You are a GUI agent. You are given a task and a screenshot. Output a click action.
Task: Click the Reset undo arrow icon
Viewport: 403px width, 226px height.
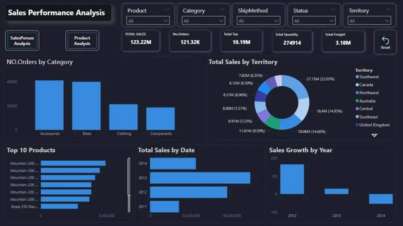point(385,41)
